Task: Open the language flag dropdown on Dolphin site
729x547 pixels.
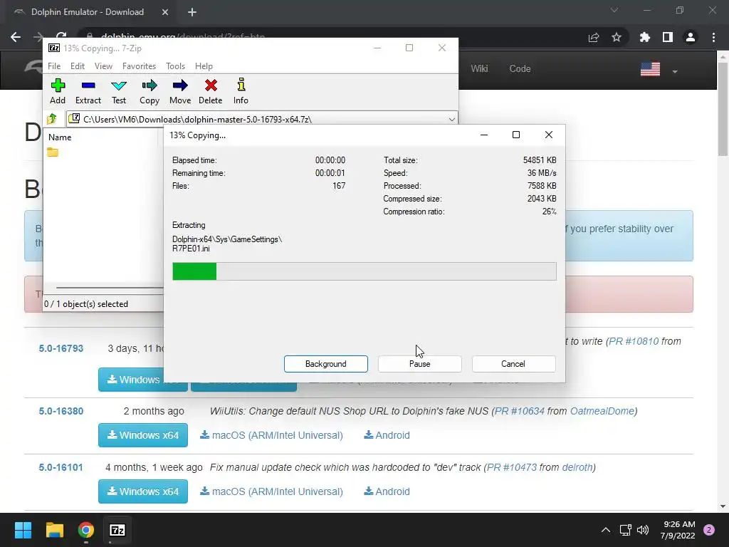Action: coord(659,70)
